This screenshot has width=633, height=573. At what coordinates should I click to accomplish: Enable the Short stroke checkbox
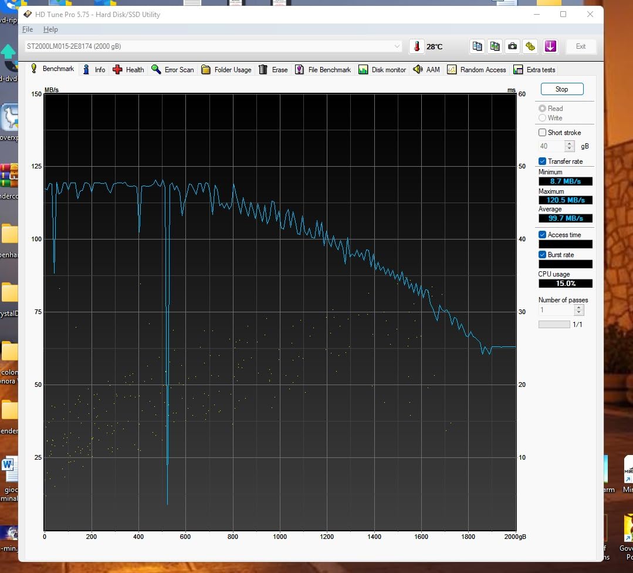tap(542, 133)
